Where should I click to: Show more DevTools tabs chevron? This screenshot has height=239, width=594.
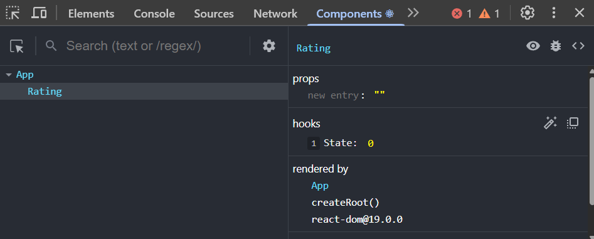click(413, 13)
